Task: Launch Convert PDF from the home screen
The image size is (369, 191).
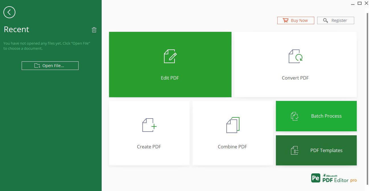Action: 295,64
